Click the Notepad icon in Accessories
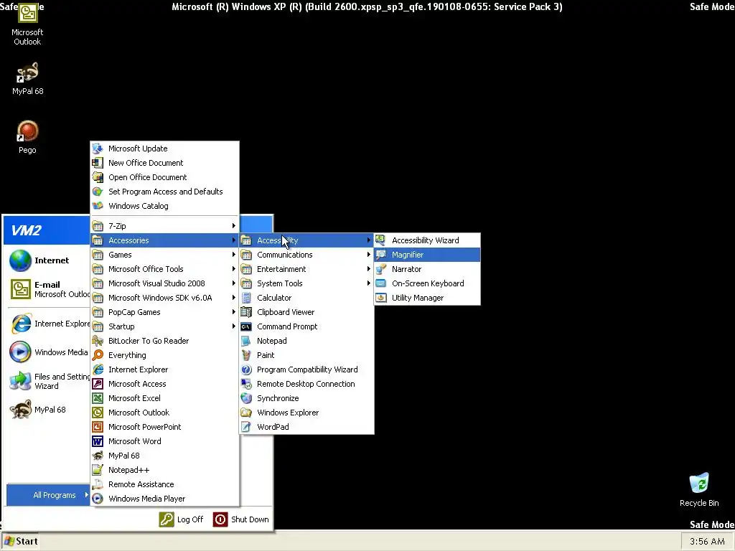 coord(246,341)
